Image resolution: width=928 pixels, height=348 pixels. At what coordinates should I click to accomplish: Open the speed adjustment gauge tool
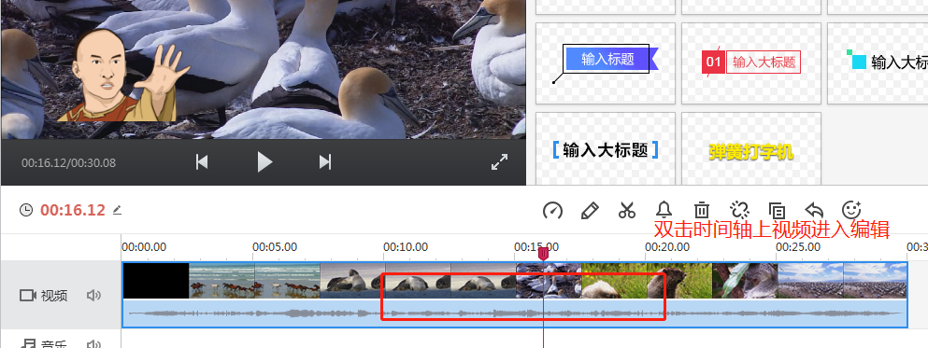pyautogui.click(x=552, y=210)
